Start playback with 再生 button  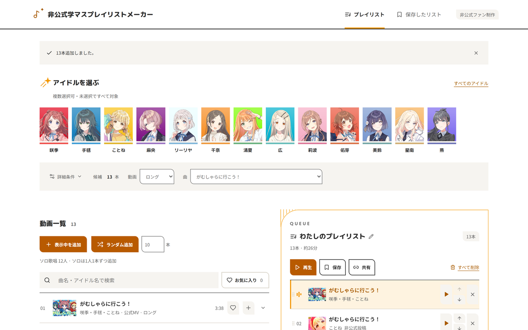point(303,267)
